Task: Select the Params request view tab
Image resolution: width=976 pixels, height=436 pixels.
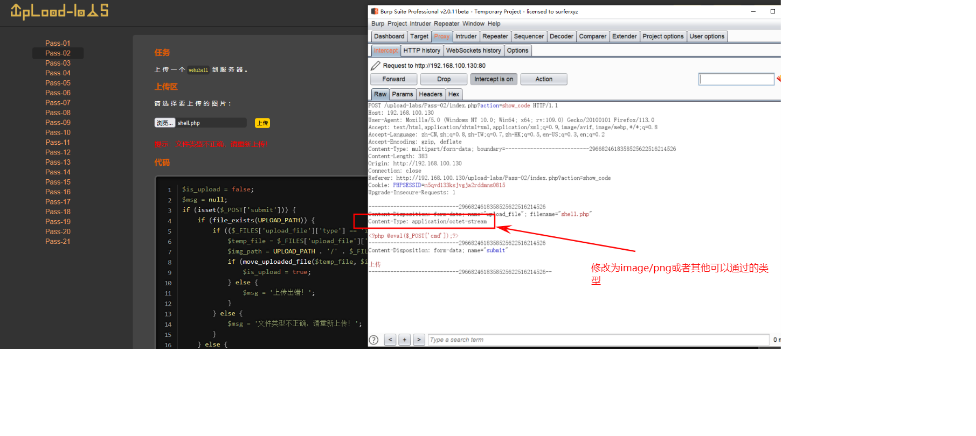Action: click(x=403, y=94)
